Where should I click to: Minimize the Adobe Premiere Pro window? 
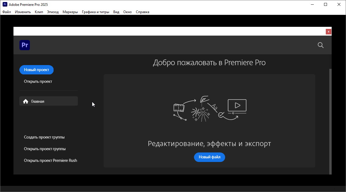point(312,4)
